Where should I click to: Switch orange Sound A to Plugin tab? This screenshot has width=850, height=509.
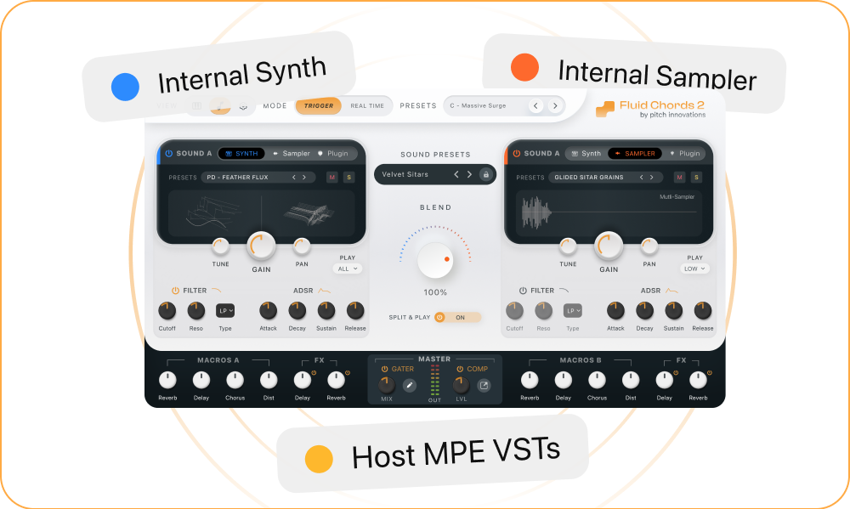[x=684, y=154]
